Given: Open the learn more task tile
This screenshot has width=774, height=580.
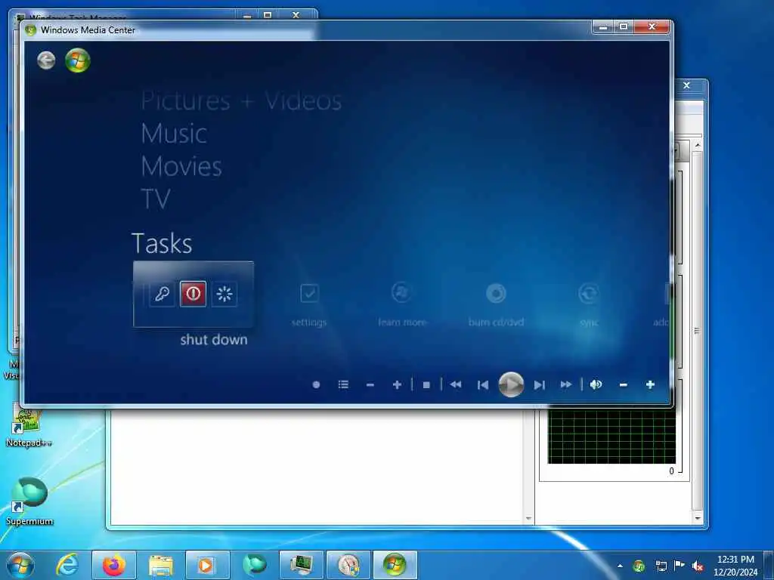Looking at the screenshot, I should (402, 306).
